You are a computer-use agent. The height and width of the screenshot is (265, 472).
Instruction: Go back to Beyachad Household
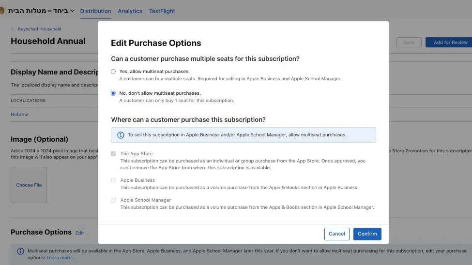39,29
